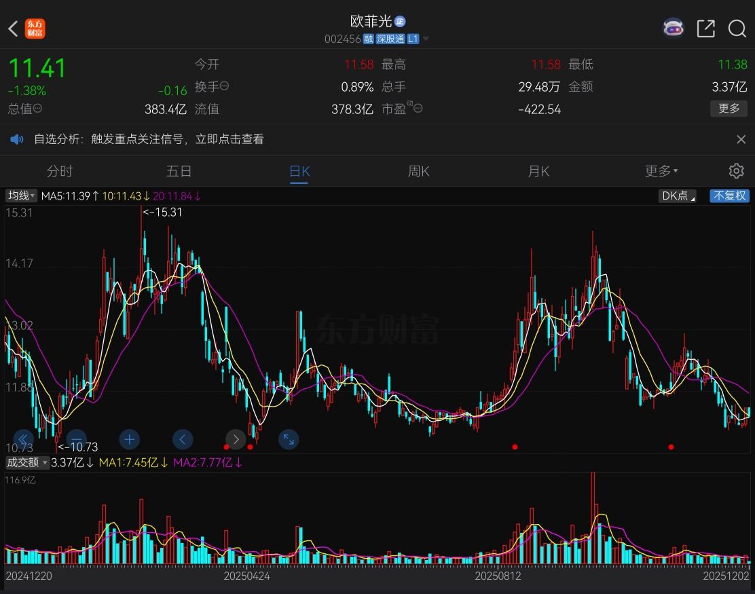Screen dimensions: 755x594
Task: Tap the MA5:11.39 legend value
Action: click(71, 196)
